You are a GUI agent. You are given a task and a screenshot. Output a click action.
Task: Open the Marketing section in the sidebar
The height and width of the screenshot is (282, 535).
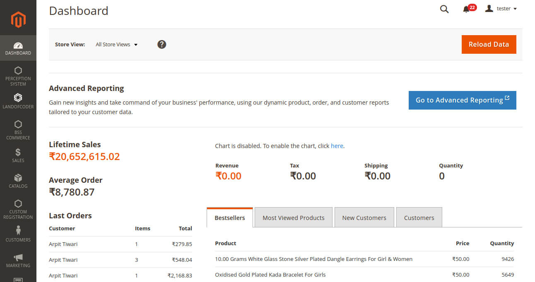pyautogui.click(x=18, y=260)
